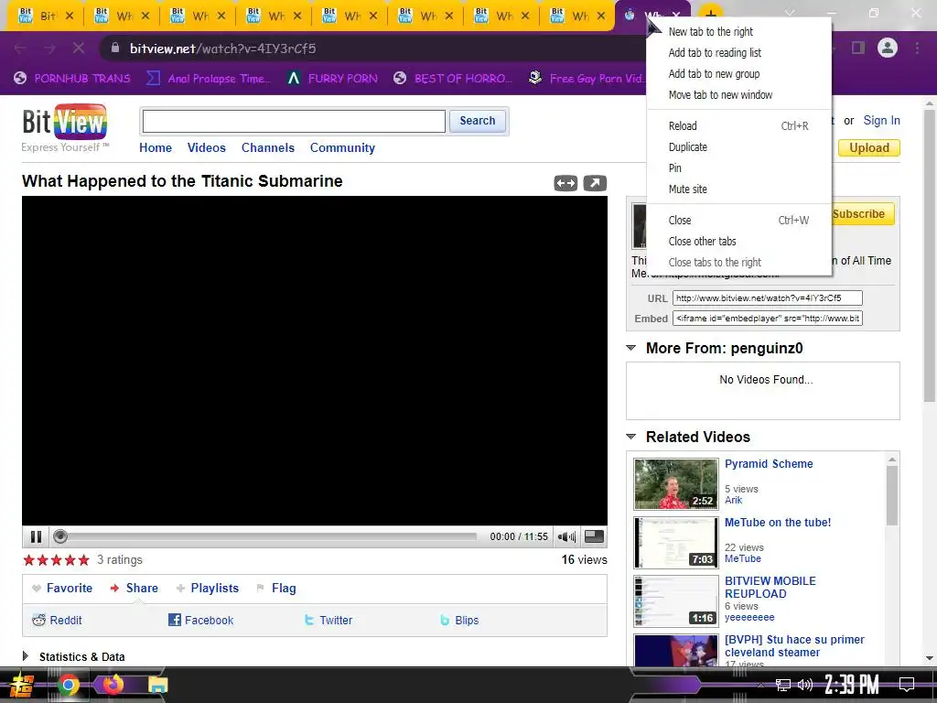937x703 pixels.
Task: Toggle the fullscreen icon in the player controls
Action: point(594,536)
